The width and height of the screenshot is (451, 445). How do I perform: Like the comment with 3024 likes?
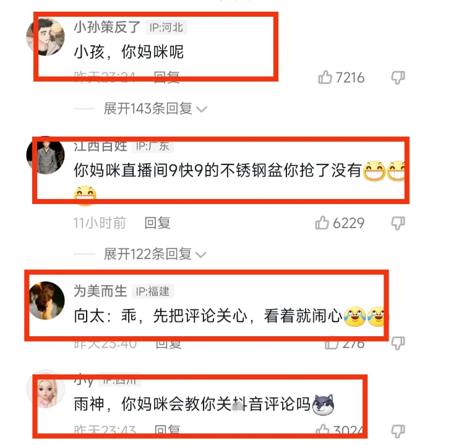tap(323, 431)
